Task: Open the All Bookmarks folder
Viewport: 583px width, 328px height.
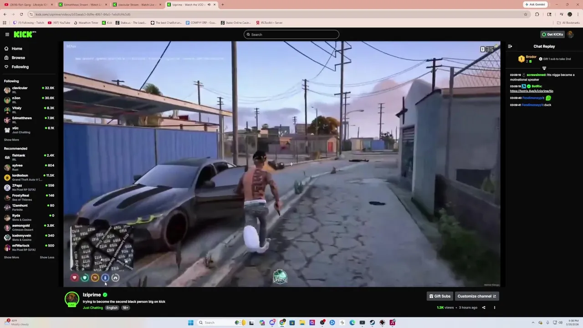Action: pyautogui.click(x=568, y=23)
